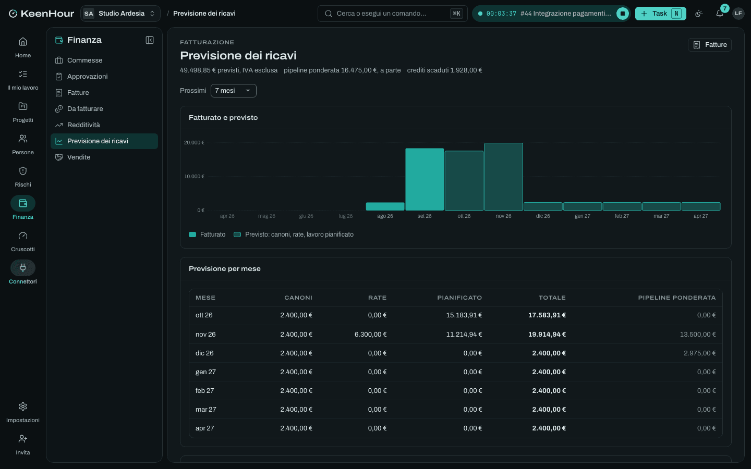
Task: Open Fatture in the Finanza menu
Action: click(104, 93)
